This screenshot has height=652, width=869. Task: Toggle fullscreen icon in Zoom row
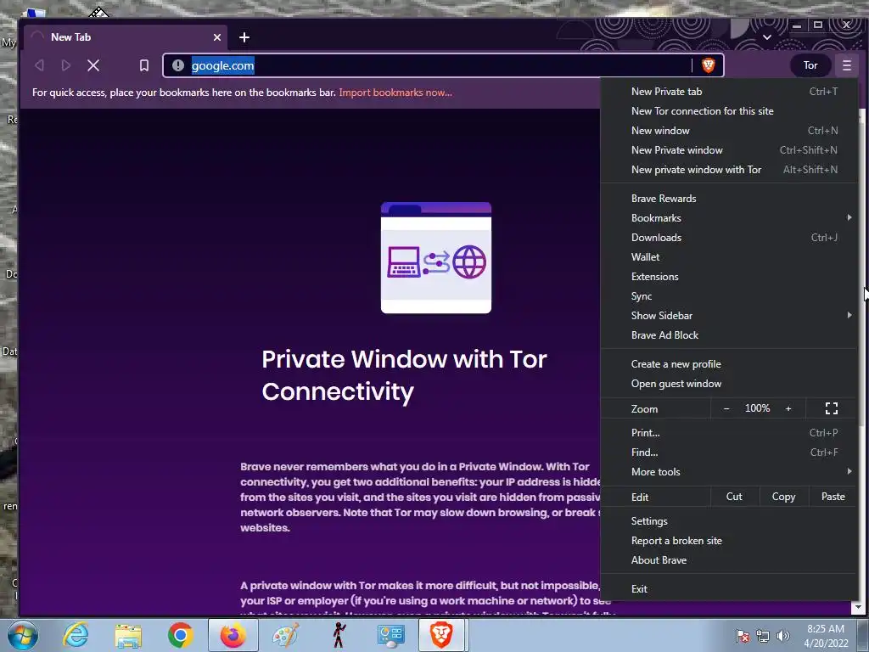[x=832, y=408]
